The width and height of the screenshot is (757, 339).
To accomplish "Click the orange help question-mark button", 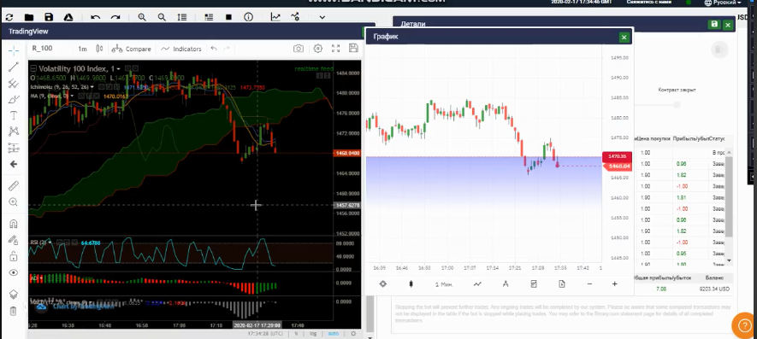I will click(744, 325).
